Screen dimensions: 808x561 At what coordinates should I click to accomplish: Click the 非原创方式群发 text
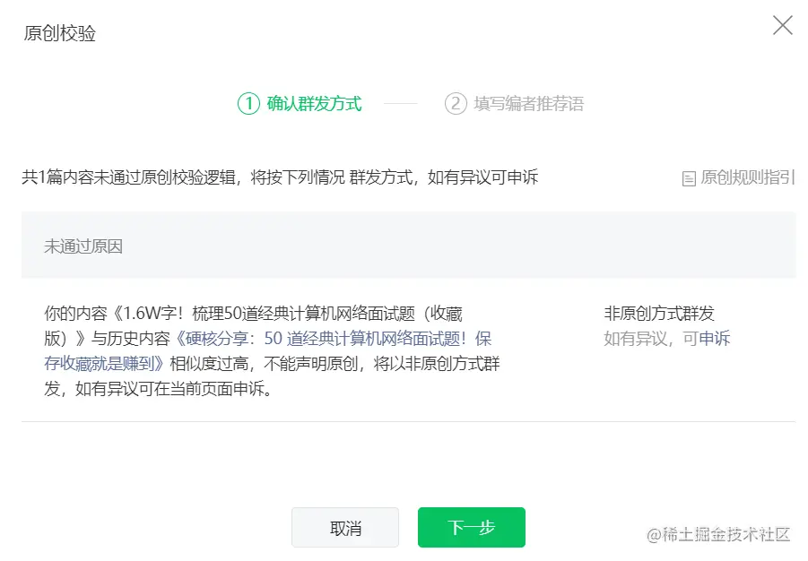point(659,314)
